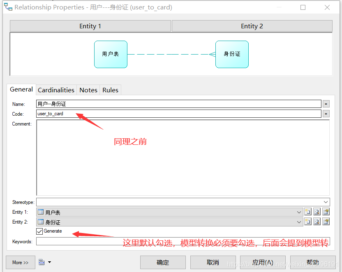This screenshot has width=342, height=272.
Task: Open properties icon for Entity 2
Action: [326, 222]
